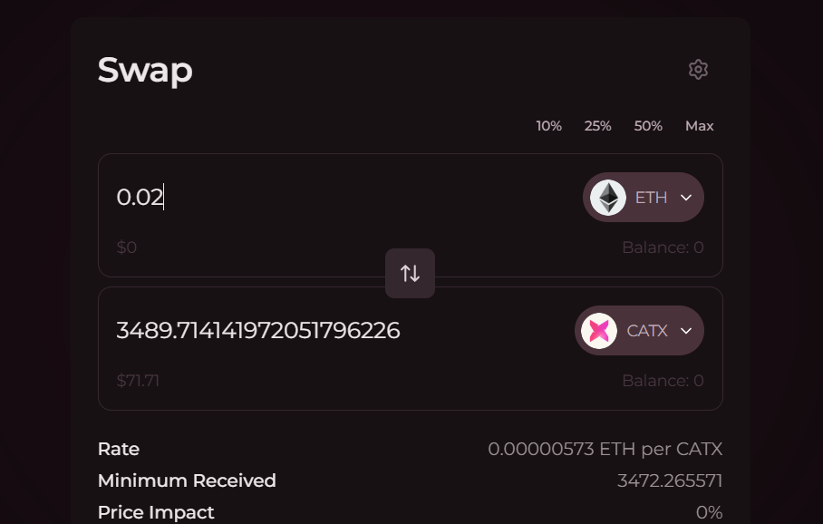Image resolution: width=823 pixels, height=524 pixels.
Task: Select the 50% amount shortcut
Action: (648, 126)
